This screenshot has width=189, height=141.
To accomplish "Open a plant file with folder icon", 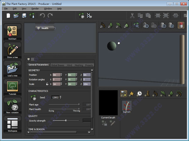I will (x=16, y=15).
